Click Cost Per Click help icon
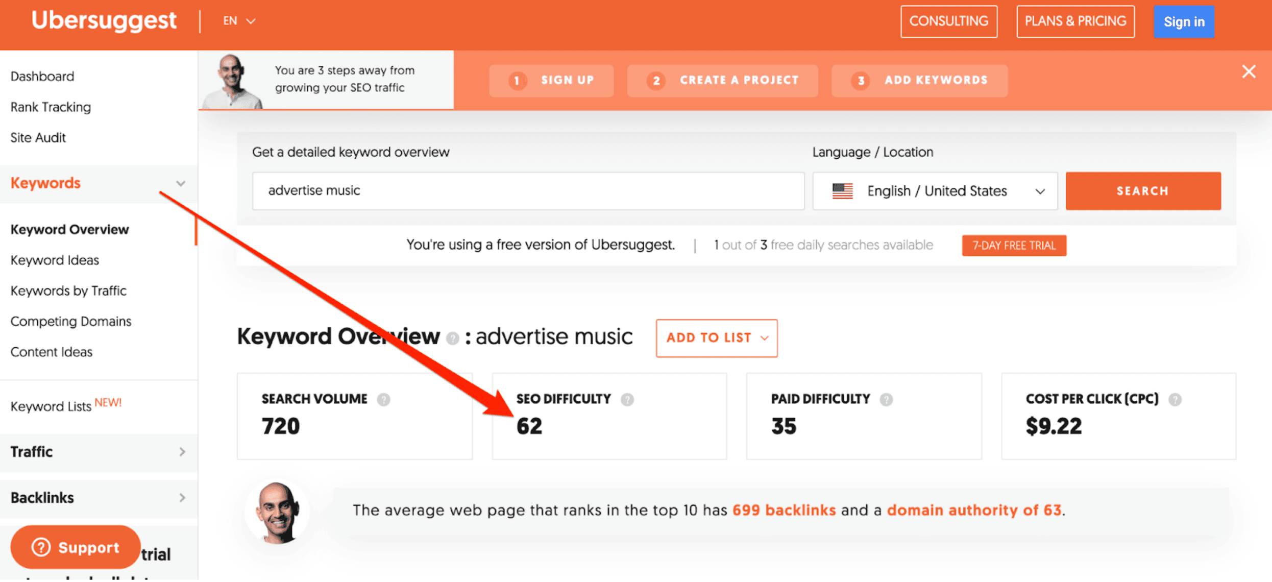Screen dimensions: 1272x582 (x=1175, y=400)
